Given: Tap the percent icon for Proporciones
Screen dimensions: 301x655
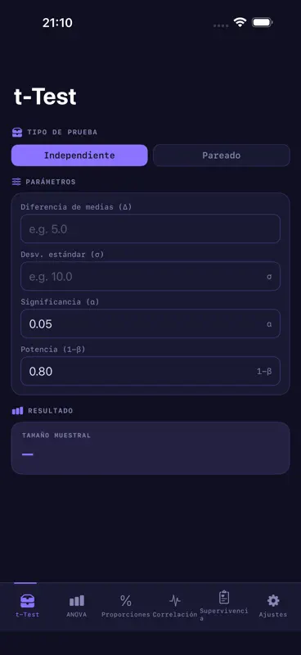Looking at the screenshot, I should point(126,601).
